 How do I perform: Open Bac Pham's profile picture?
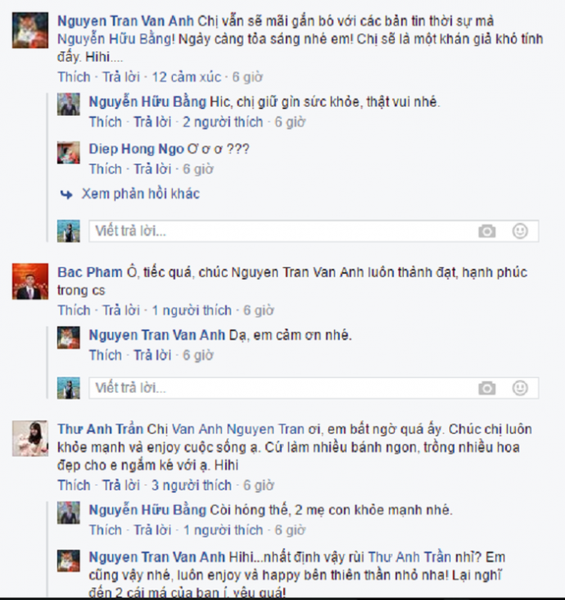coord(30,281)
